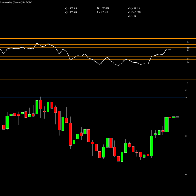
Task: Click the '18' label on the line chart axis
Action: [188, 51]
